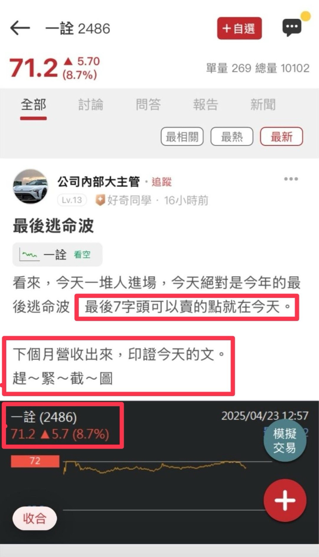This screenshot has width=319, height=557.
Task: Select the 最相關 sort filter
Action: 182,137
